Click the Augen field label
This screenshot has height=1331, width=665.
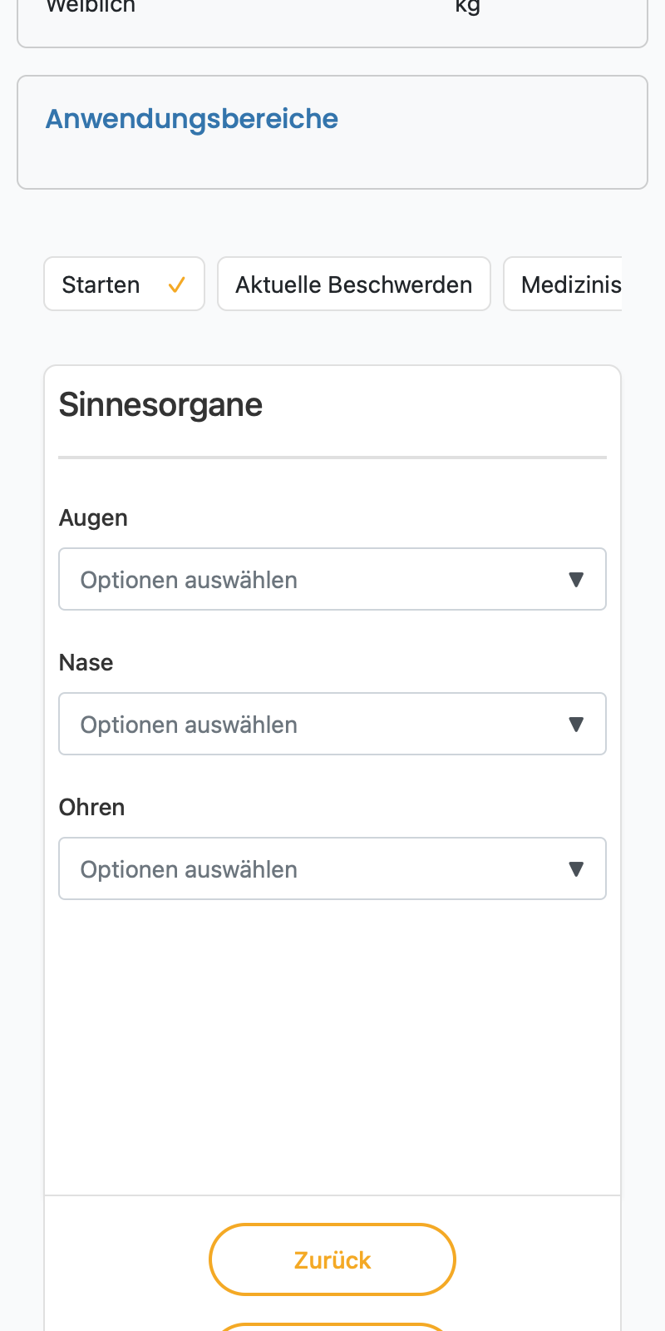(93, 517)
